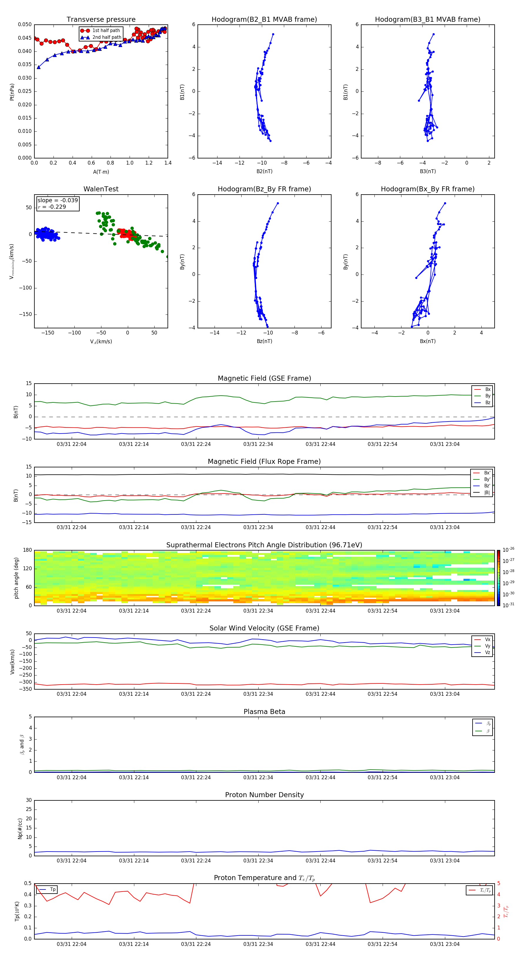Click the 03/31 23:04 tick under Proton Temperature plot

[x=445, y=944]
